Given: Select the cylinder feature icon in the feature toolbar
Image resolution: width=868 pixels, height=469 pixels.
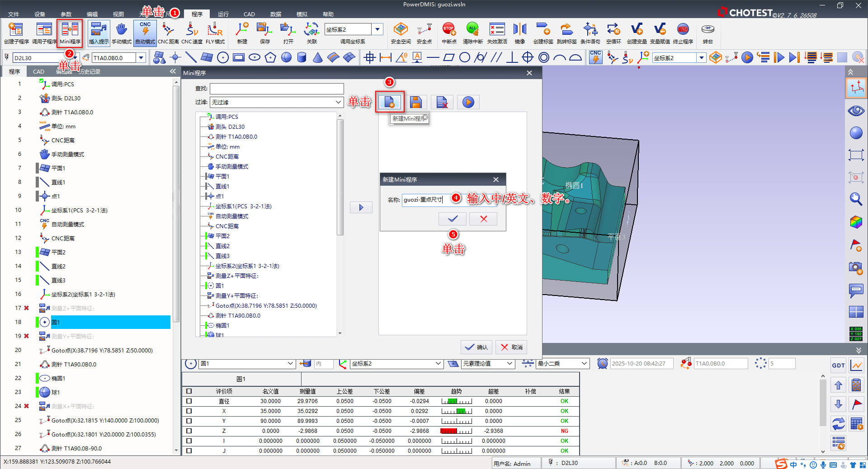Looking at the screenshot, I should click(x=302, y=57).
